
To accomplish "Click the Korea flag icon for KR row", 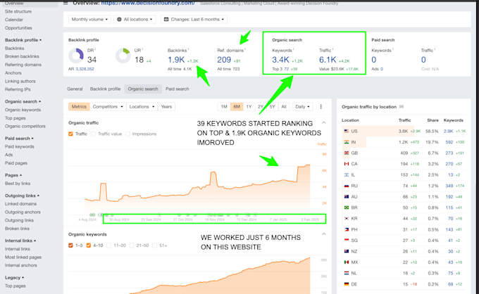I will (x=347, y=219).
